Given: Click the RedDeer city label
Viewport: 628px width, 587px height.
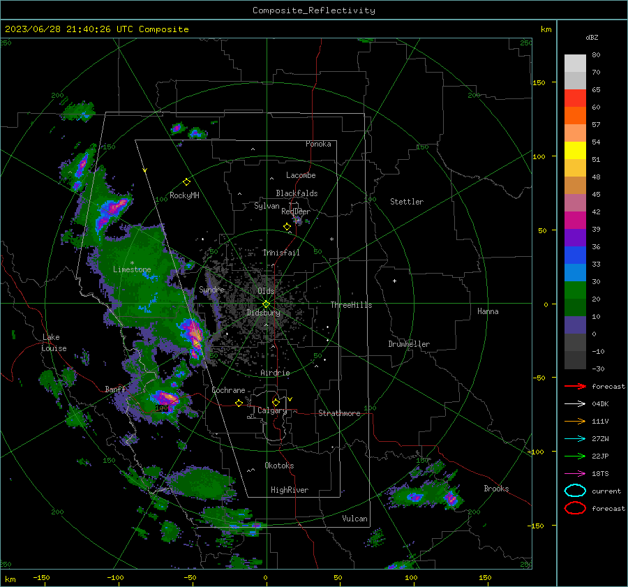Looking at the screenshot, I should click(x=296, y=211).
